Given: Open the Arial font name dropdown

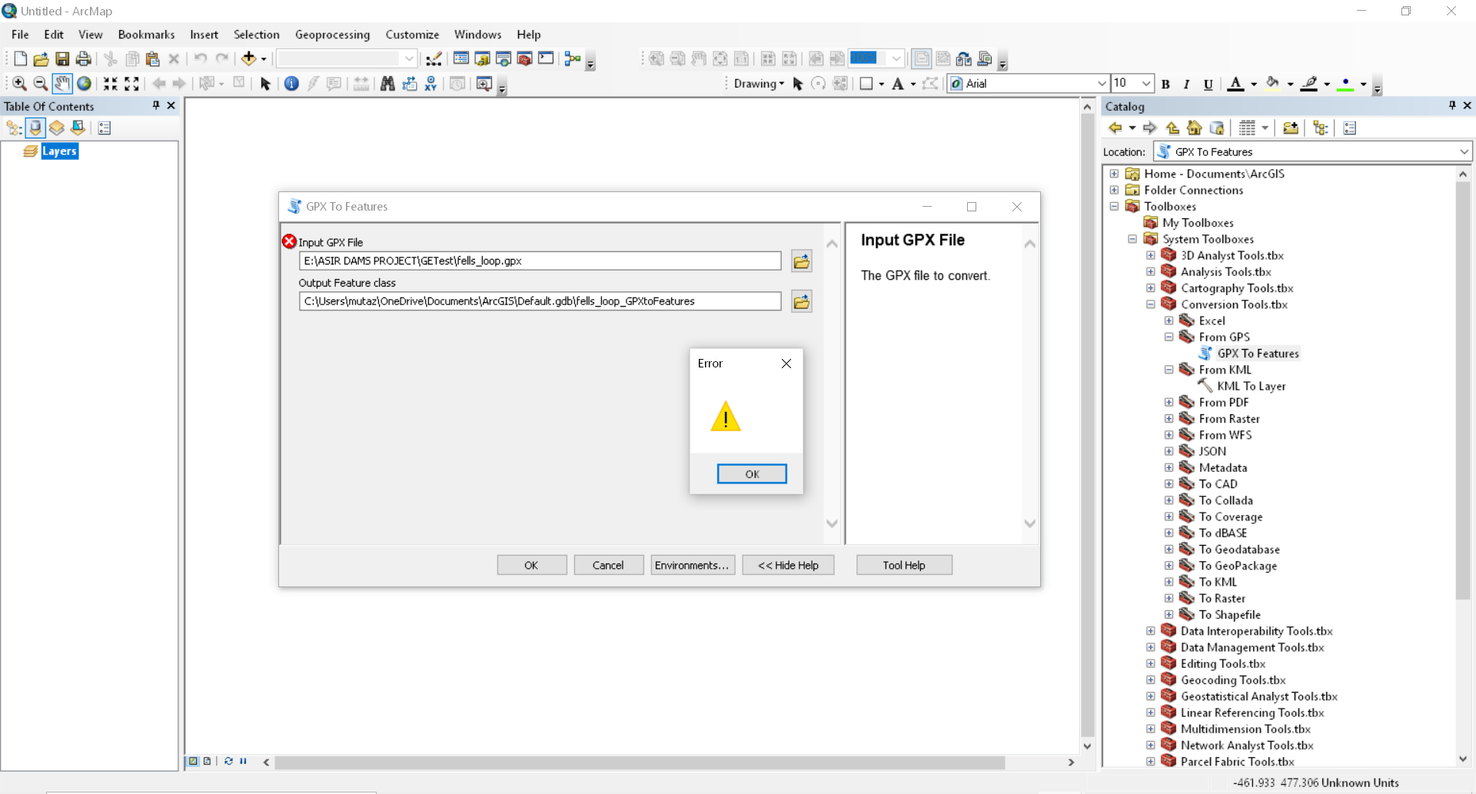Looking at the screenshot, I should pos(1101,84).
